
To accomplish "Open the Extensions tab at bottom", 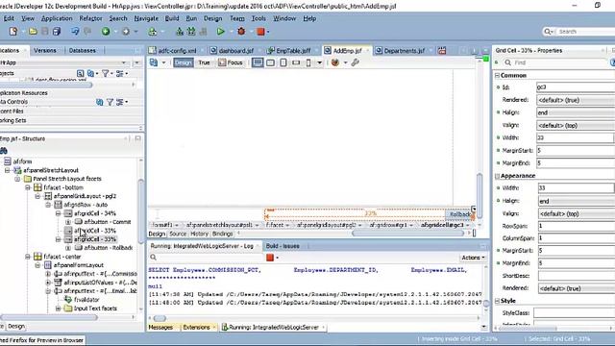I will [x=196, y=327].
